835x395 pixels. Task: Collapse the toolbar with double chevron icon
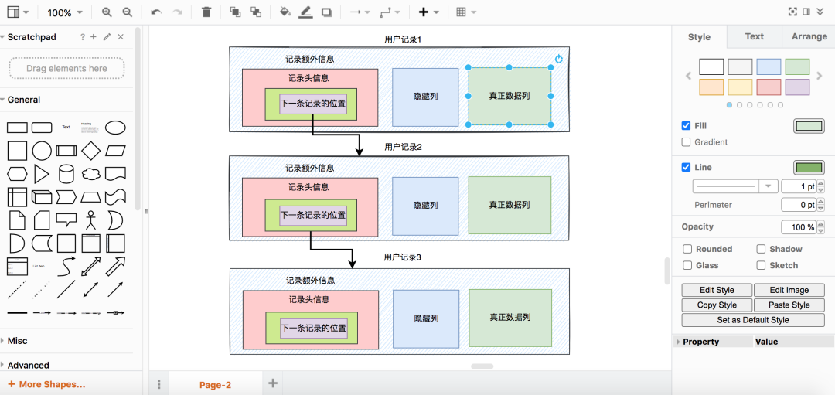[820, 12]
